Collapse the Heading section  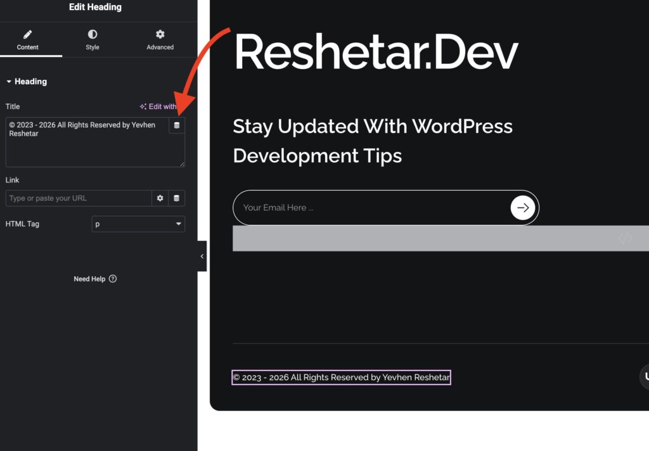(27, 82)
